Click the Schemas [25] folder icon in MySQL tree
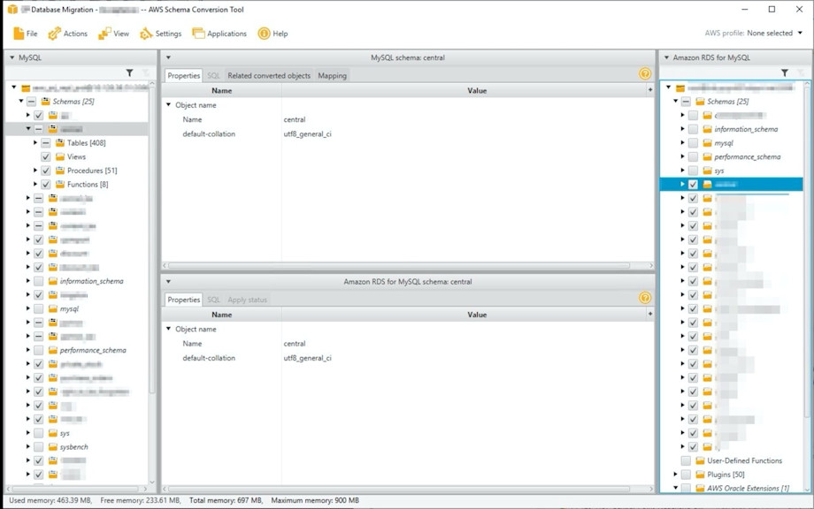The height and width of the screenshot is (509, 814). click(45, 101)
